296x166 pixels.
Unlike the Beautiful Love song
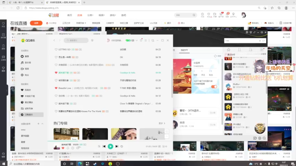click(56, 88)
